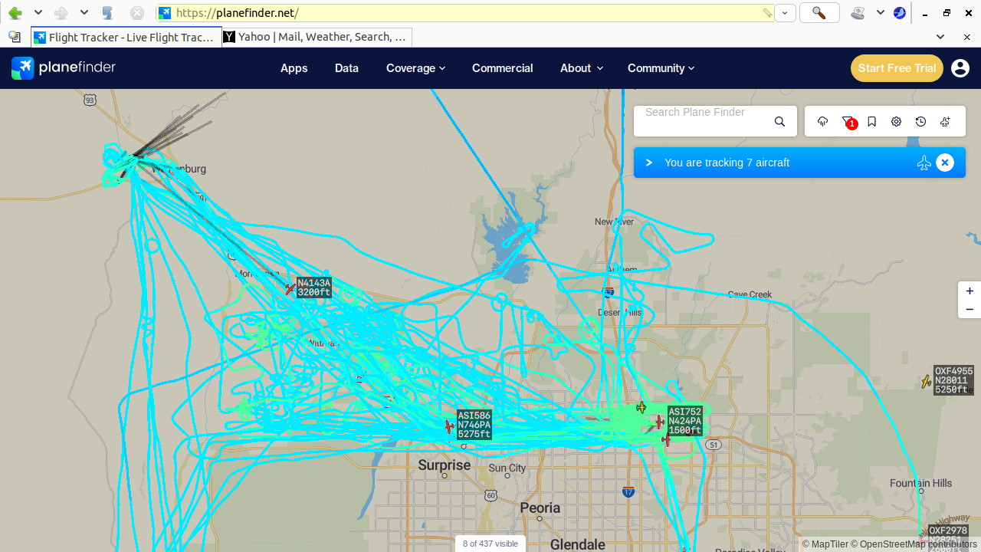
Task: Click the Surprise city label on map
Action: pos(445,465)
